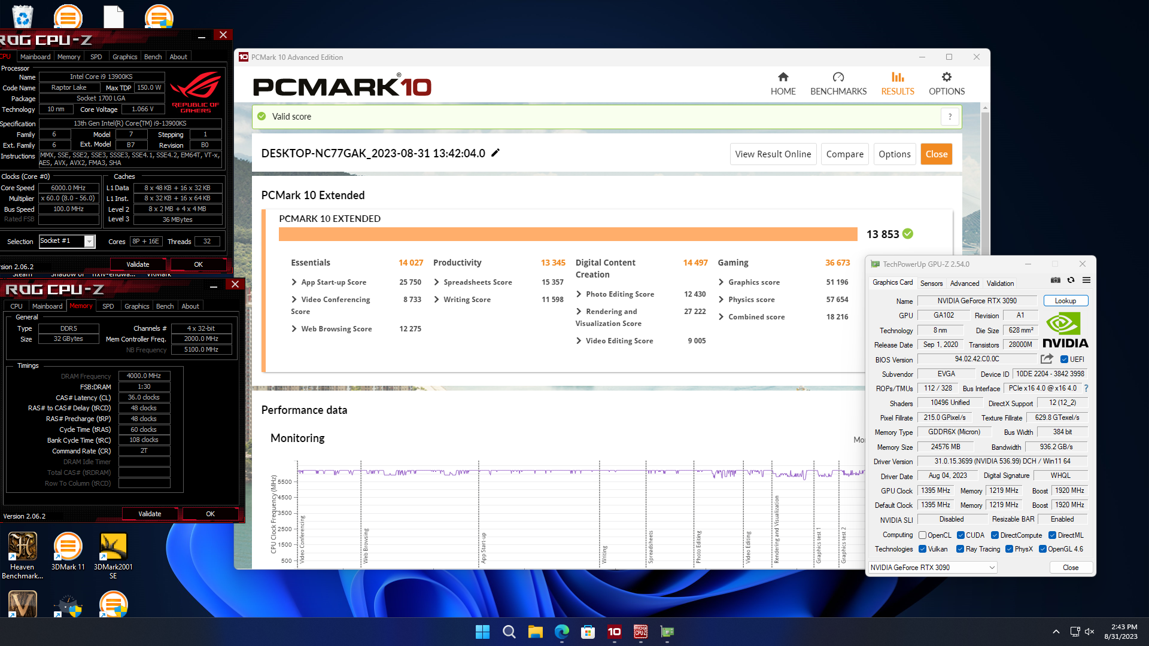Open 3DMark 11 desktop shortcut
The height and width of the screenshot is (646, 1149).
pyautogui.click(x=68, y=551)
